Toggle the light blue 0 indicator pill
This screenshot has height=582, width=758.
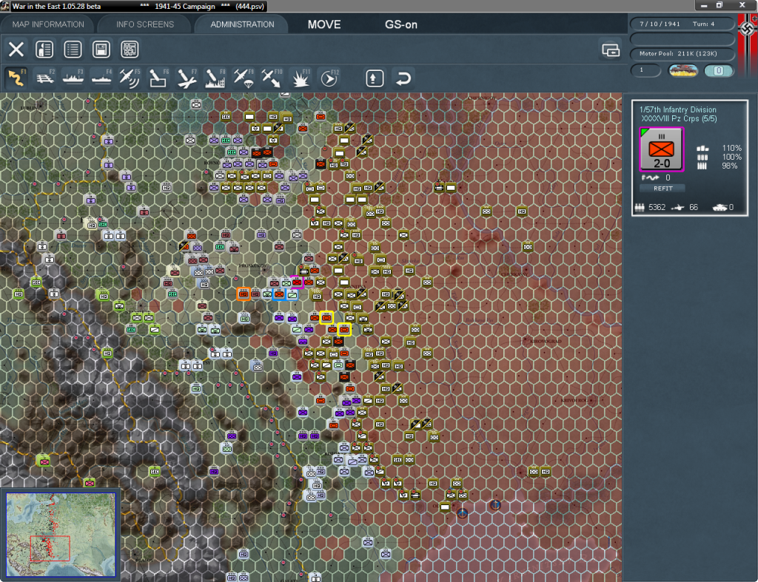coord(718,70)
